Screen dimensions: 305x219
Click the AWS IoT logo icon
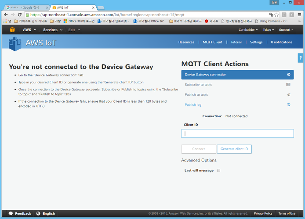[x=15, y=44]
